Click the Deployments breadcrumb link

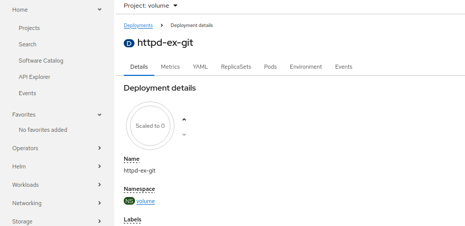click(x=138, y=25)
